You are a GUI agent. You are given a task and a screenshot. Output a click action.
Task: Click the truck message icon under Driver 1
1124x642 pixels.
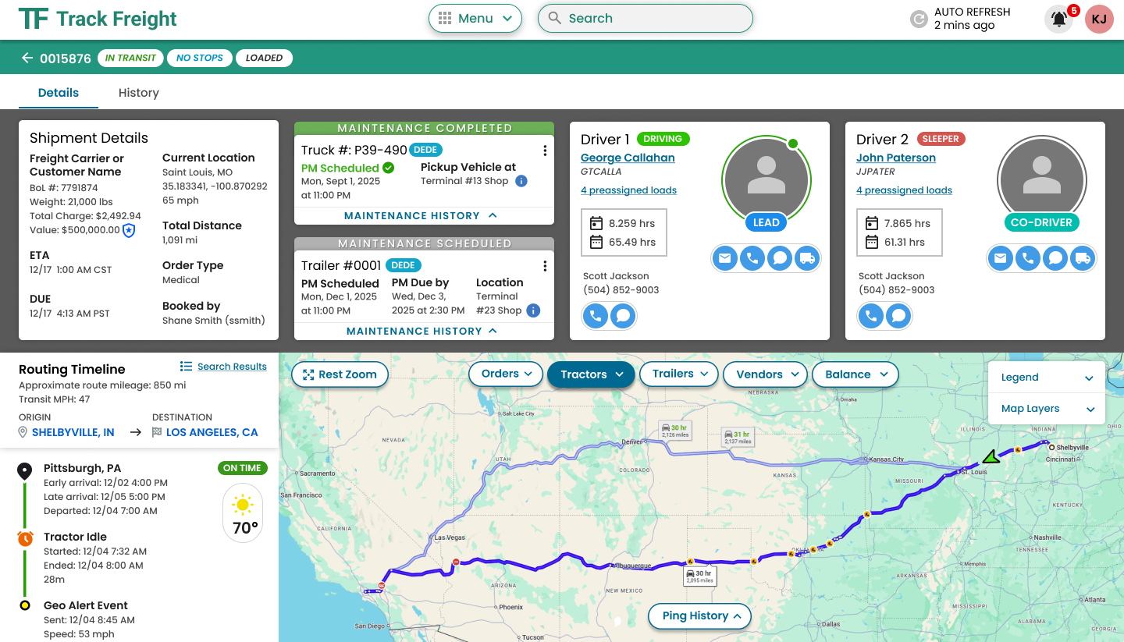[807, 257]
